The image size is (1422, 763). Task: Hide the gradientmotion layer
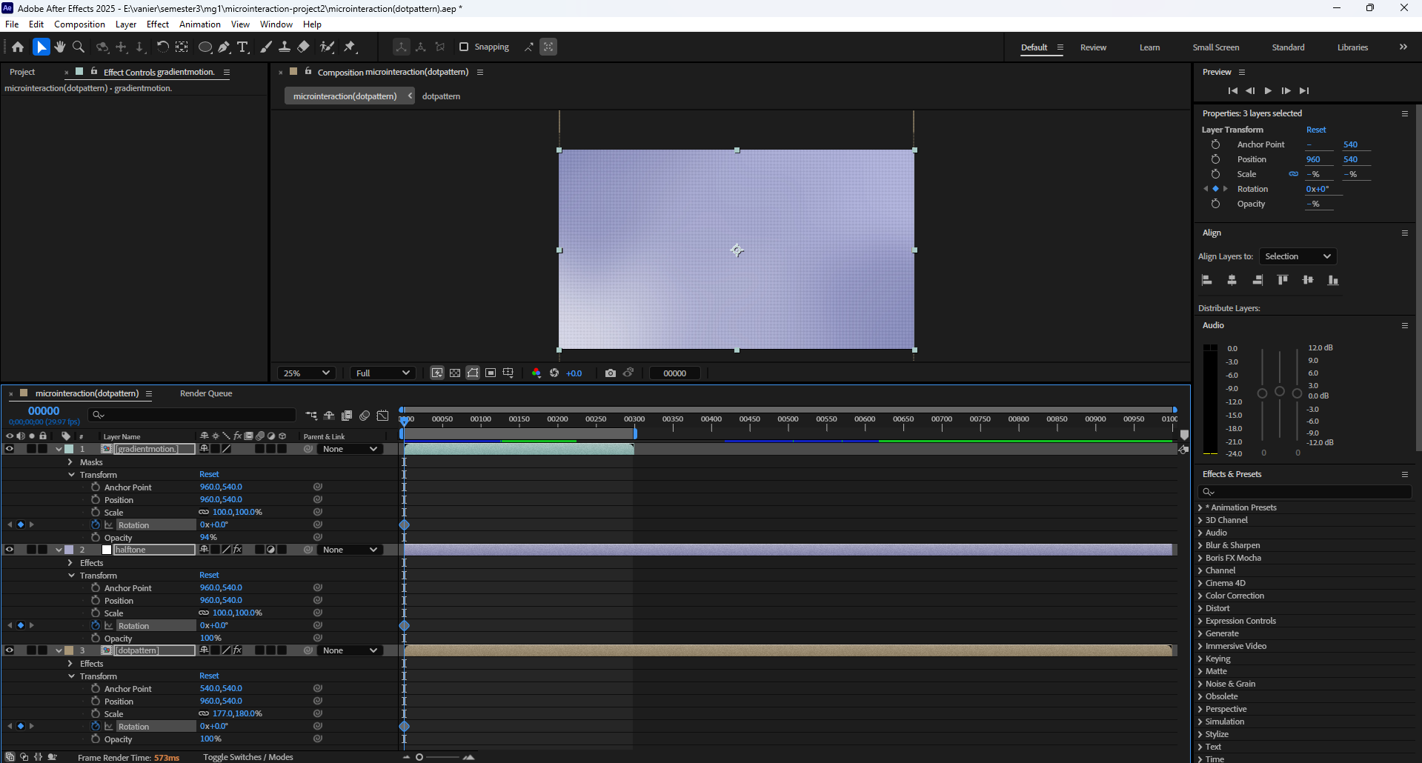10,449
